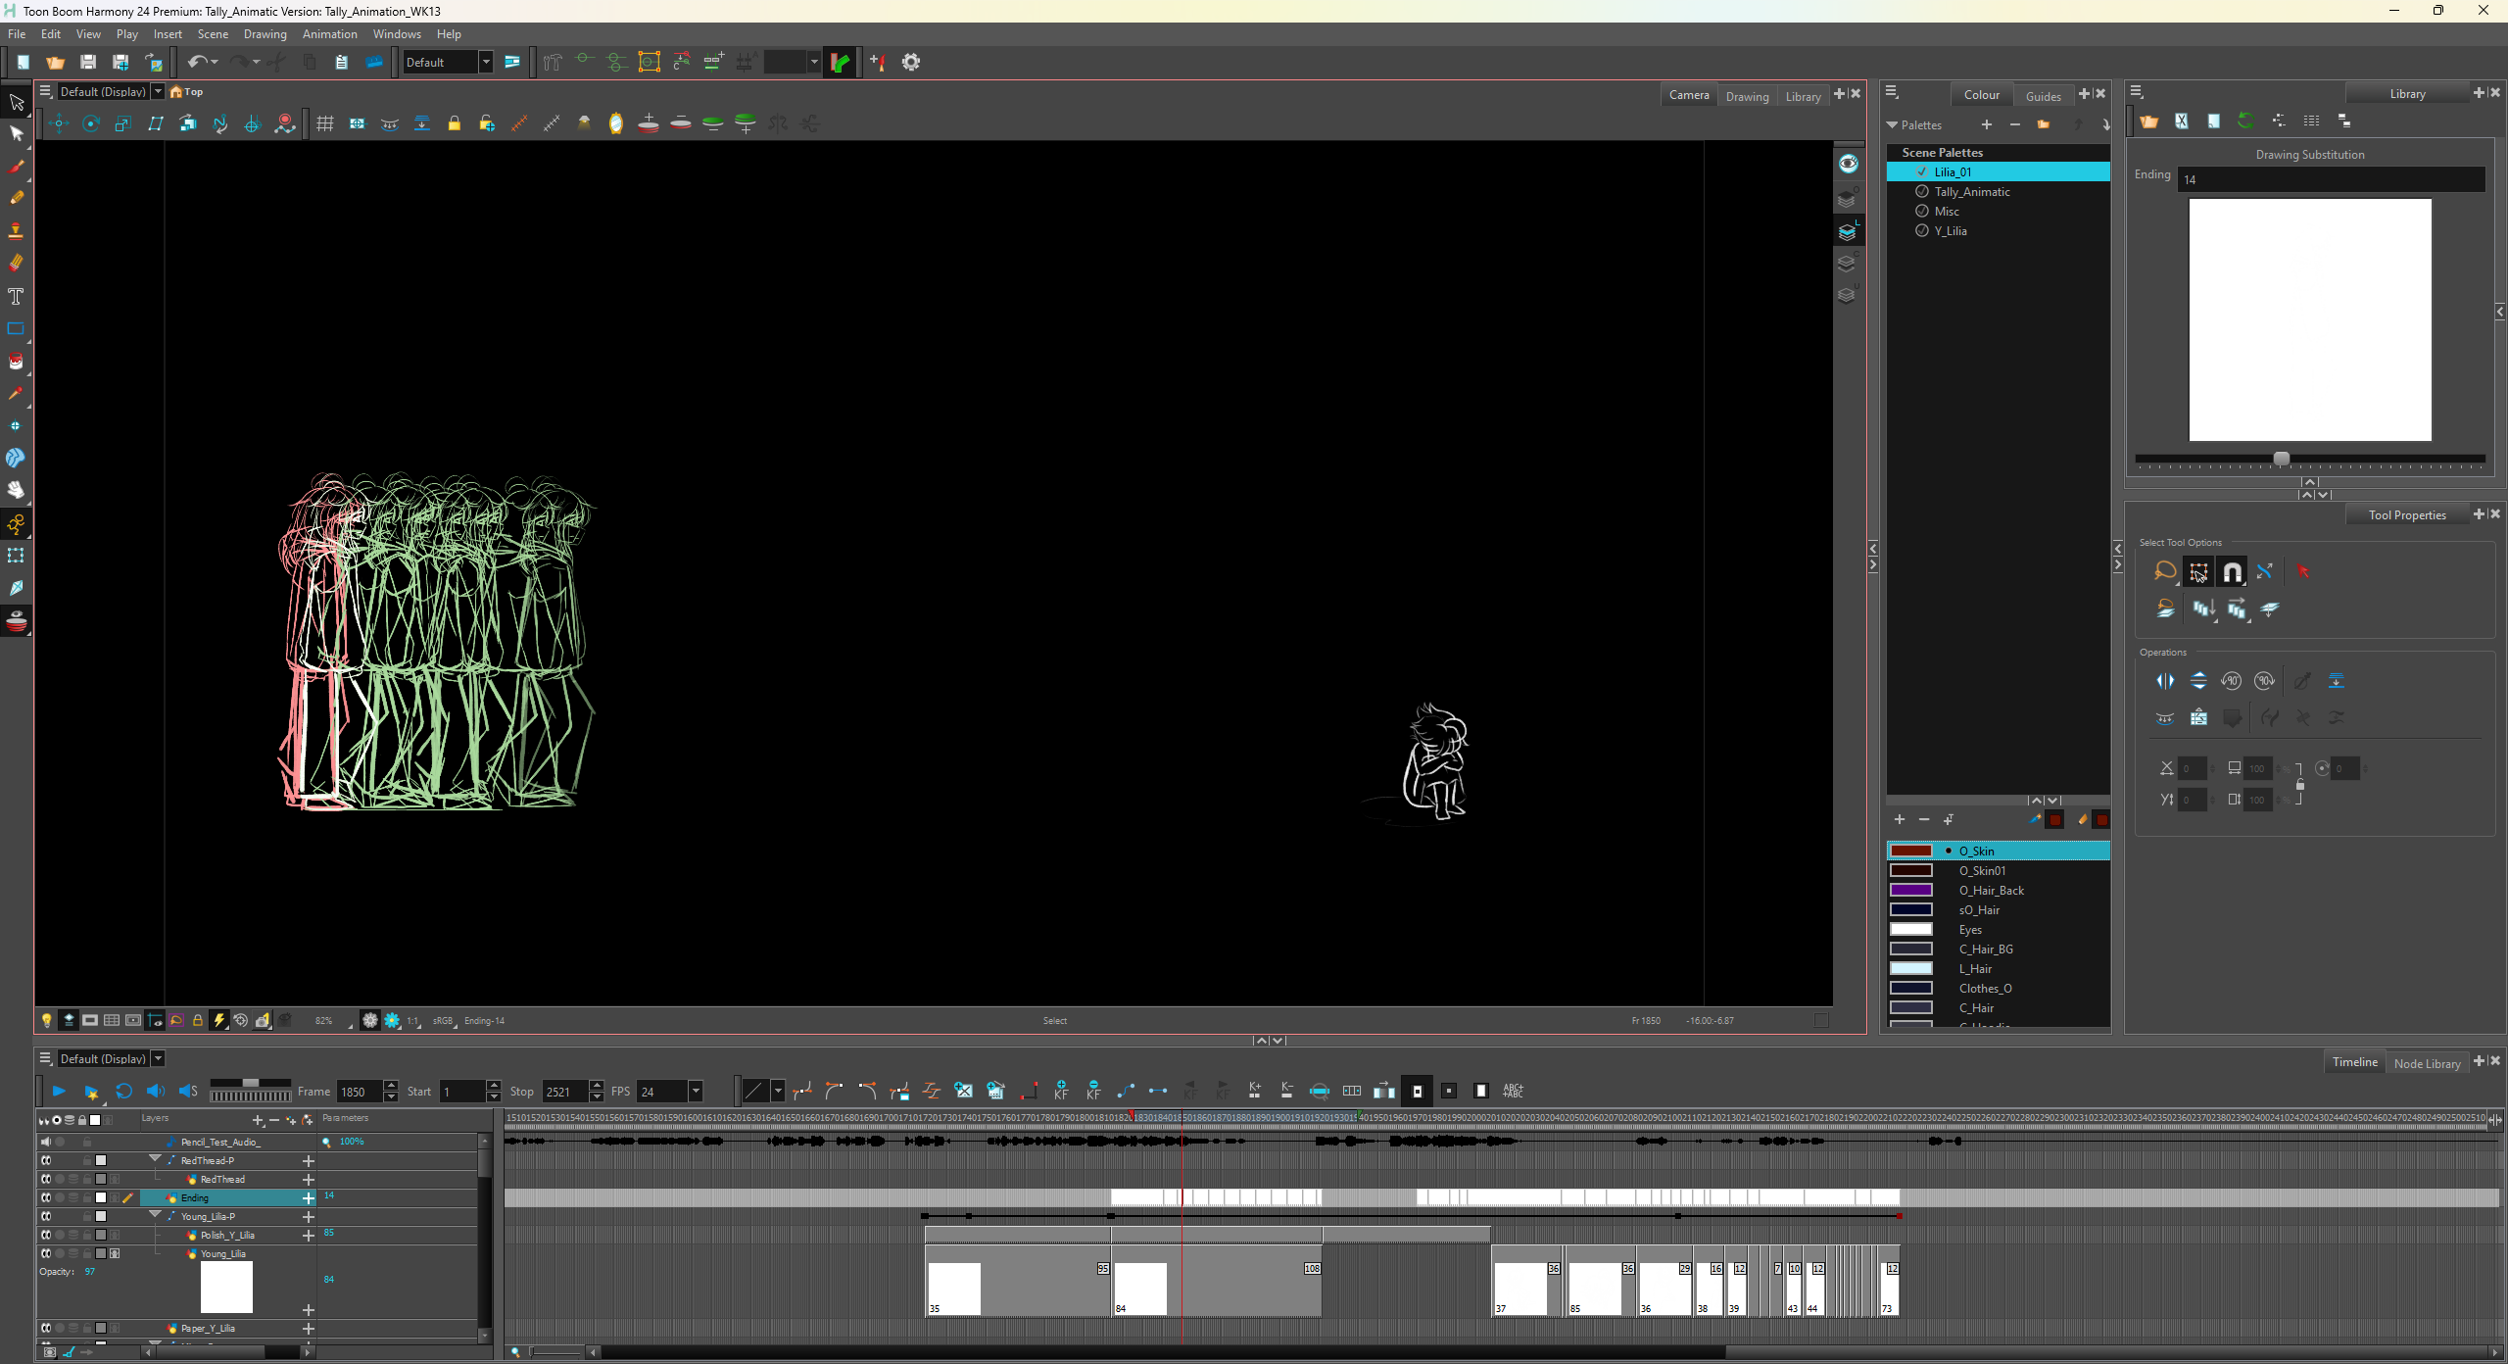Select the Text tool
Image resolution: width=2508 pixels, height=1364 pixels.
click(x=16, y=296)
